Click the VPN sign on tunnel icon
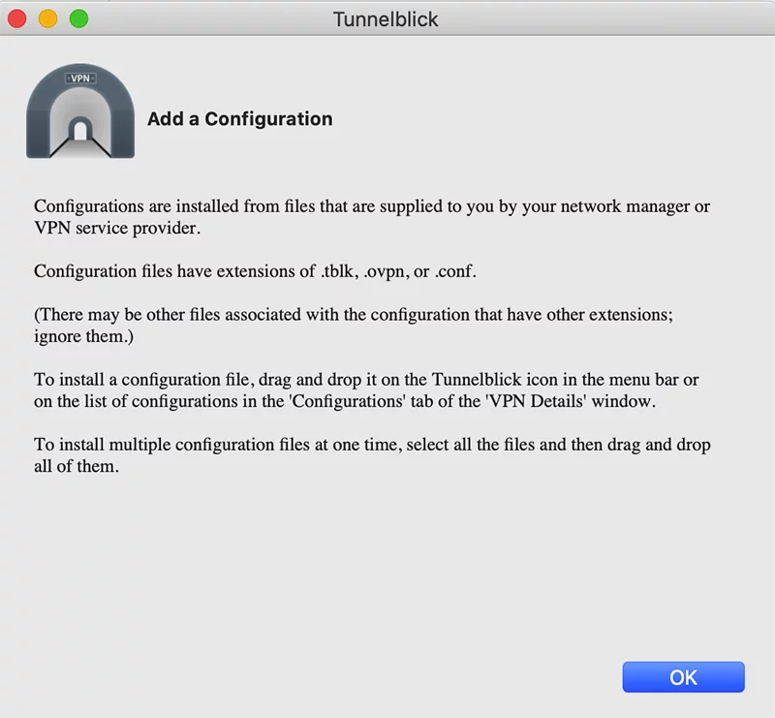The image size is (775, 718). tap(80, 78)
